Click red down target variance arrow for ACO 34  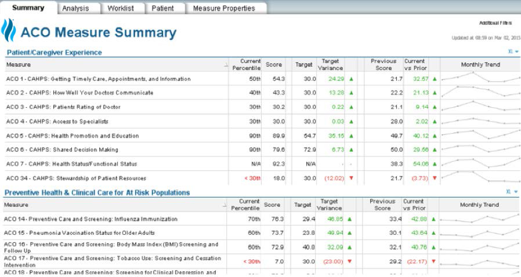pyautogui.click(x=351, y=178)
